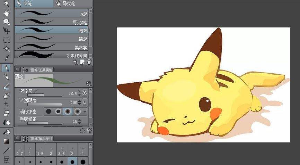
Task: Select the Blend droplets tool
Action: tap(7, 122)
